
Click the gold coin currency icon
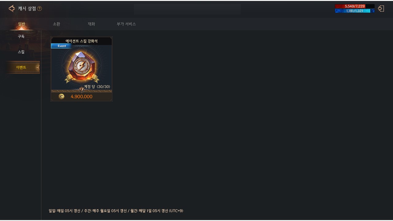(x=61, y=96)
